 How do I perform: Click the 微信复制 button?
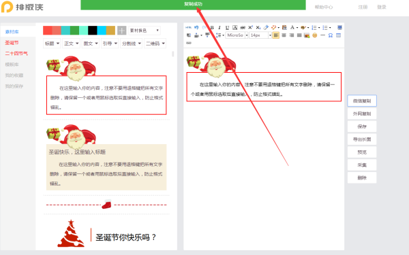362,101
